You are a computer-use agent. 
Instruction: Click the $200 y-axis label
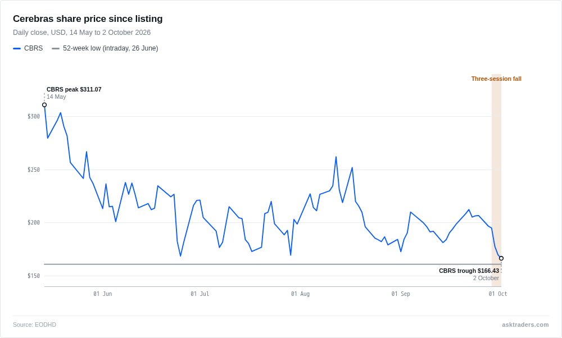pyautogui.click(x=34, y=223)
